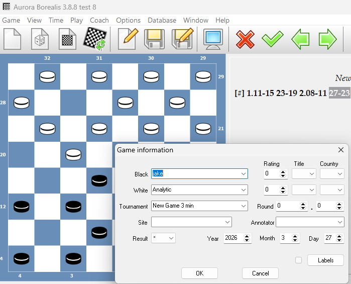Screen dimensions: 351x284
Task: Click the Labels button
Action: 325,260
